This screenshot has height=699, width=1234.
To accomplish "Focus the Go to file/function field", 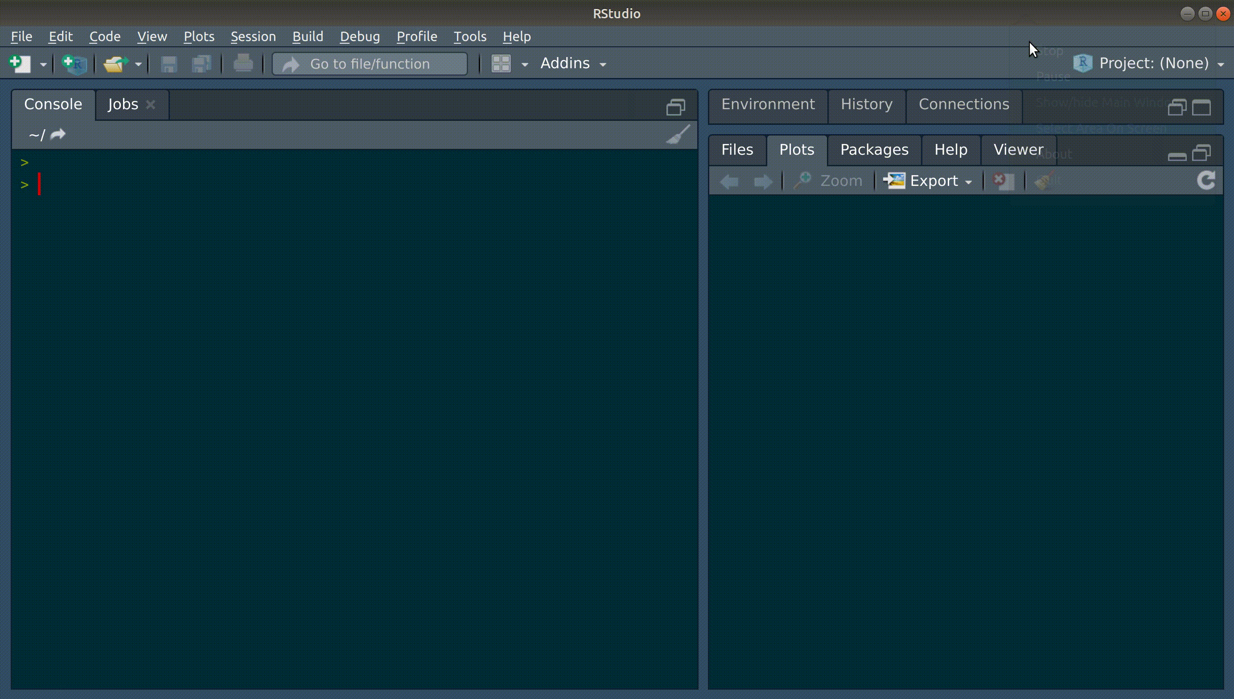I will tap(370, 64).
